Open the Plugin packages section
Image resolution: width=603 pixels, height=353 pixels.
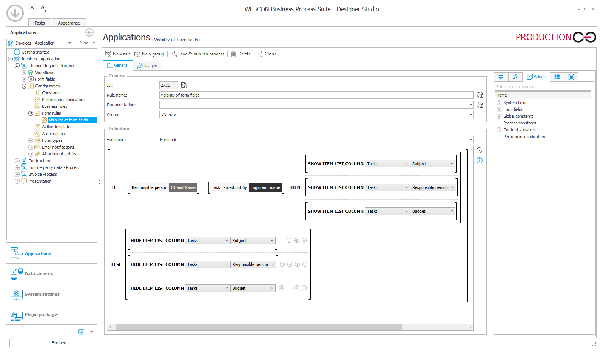pos(52,315)
